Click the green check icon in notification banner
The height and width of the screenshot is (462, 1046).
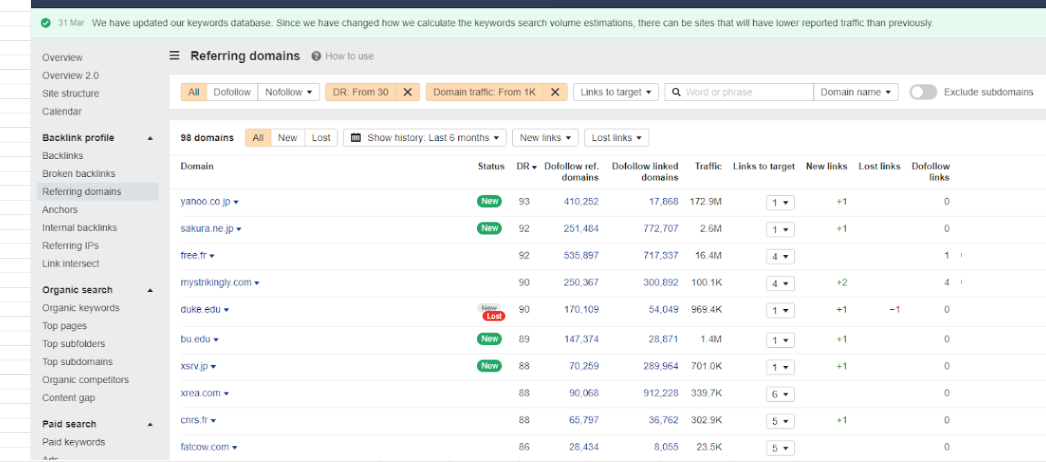(46, 23)
